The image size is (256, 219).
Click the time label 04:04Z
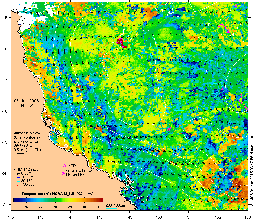(26, 106)
